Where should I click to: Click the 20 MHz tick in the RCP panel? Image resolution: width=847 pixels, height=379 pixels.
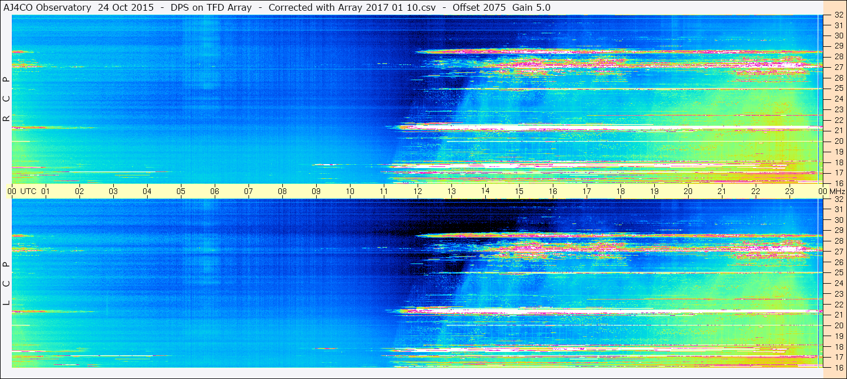(839, 140)
